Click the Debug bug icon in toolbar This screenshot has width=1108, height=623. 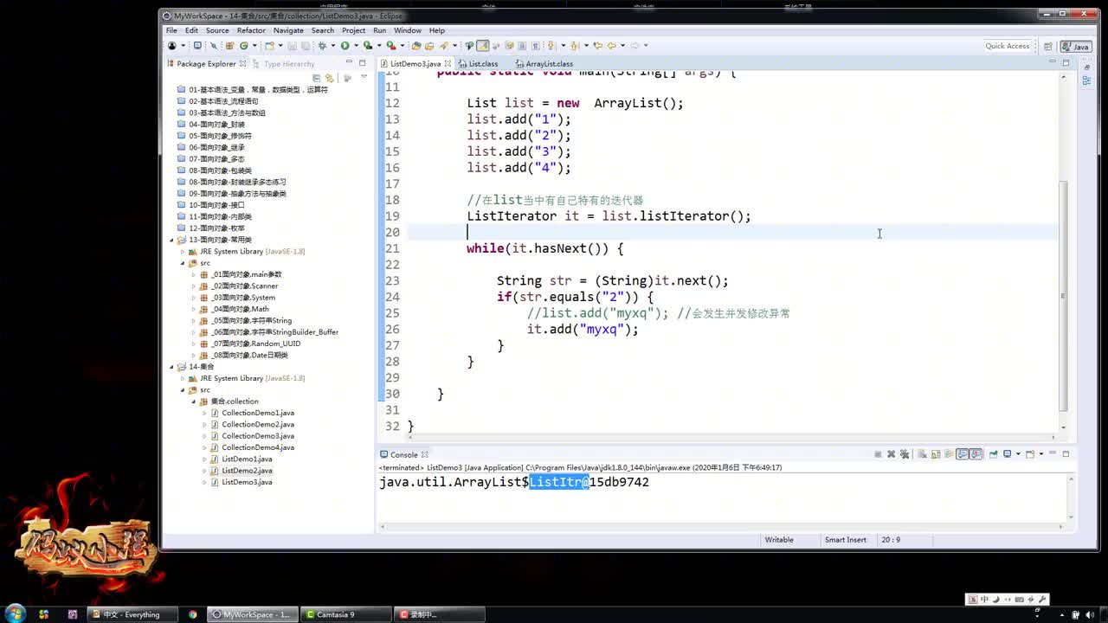point(323,46)
